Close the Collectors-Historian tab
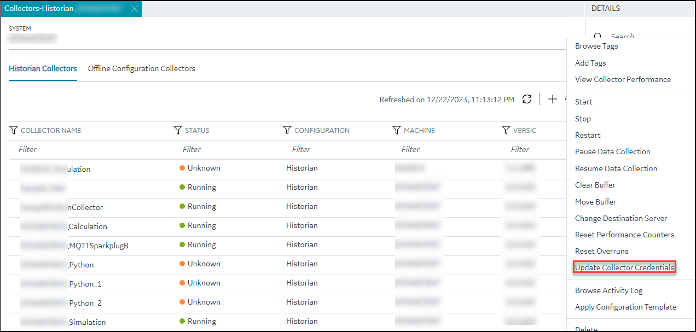This screenshot has width=696, height=332. point(135,9)
